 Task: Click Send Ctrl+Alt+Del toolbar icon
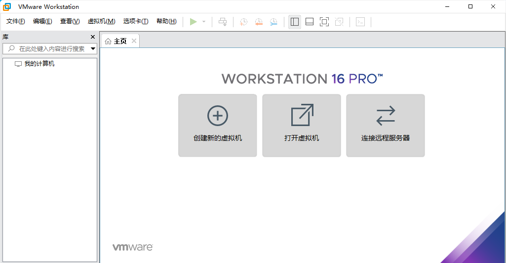coord(223,22)
